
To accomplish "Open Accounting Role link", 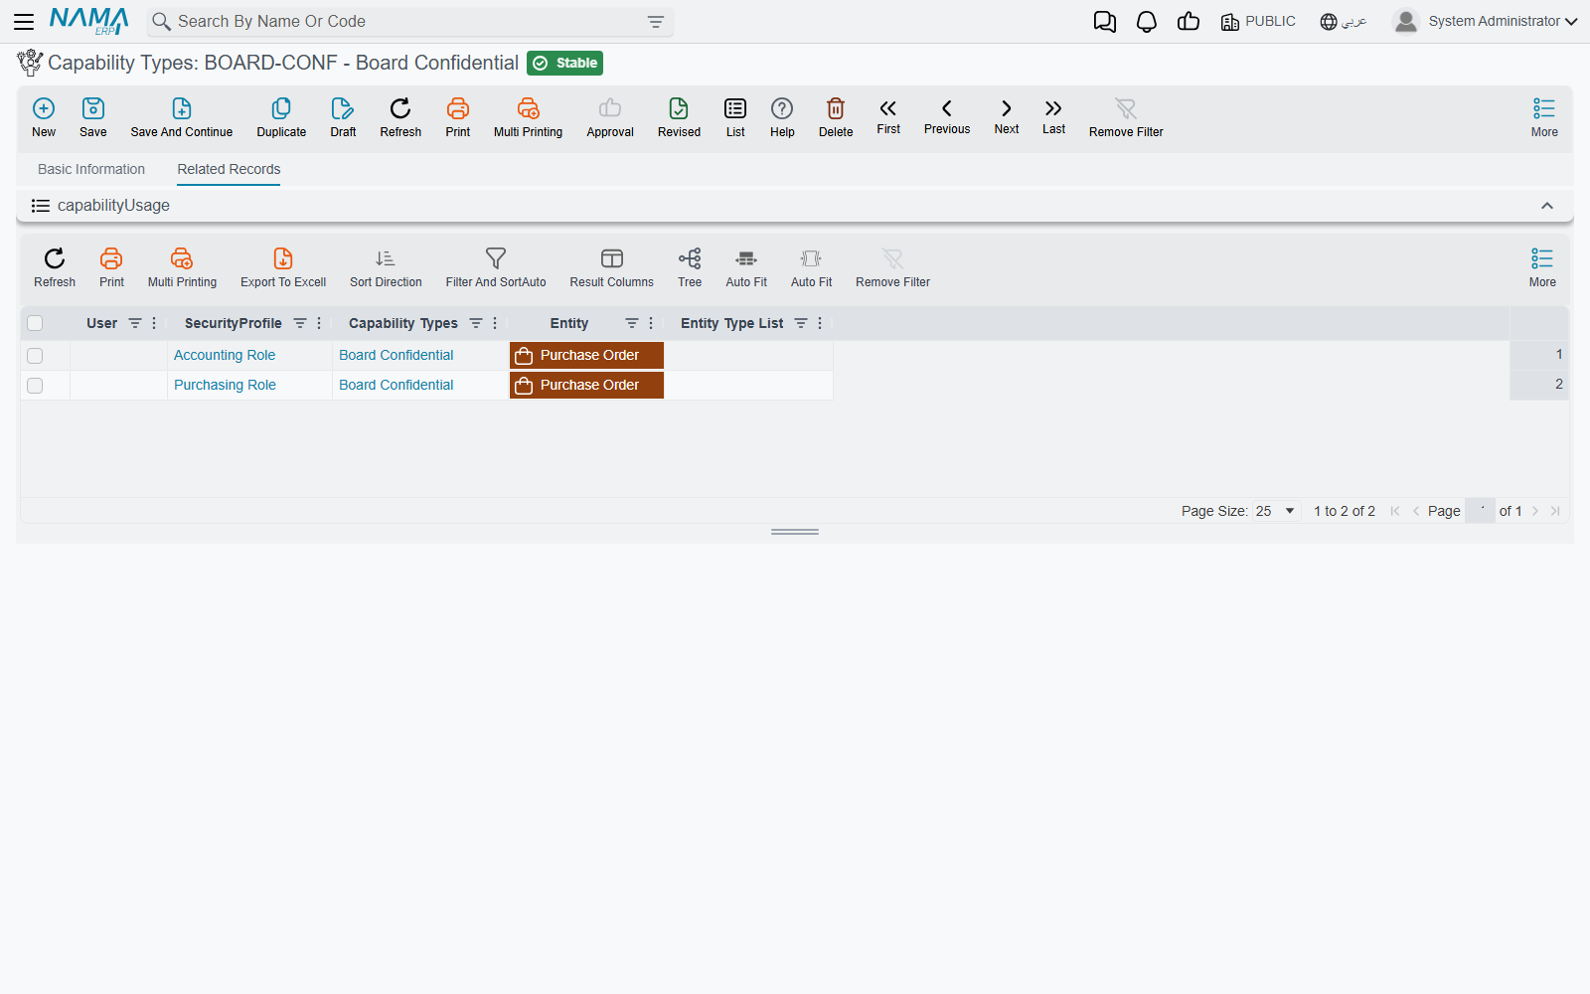I will tap(225, 355).
